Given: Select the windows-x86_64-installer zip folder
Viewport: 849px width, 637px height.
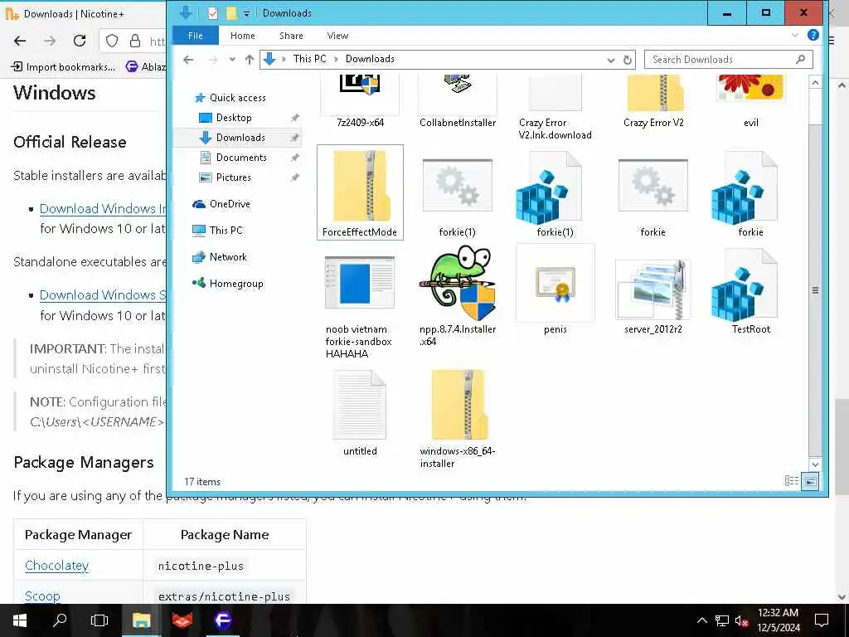Looking at the screenshot, I should pyautogui.click(x=458, y=419).
